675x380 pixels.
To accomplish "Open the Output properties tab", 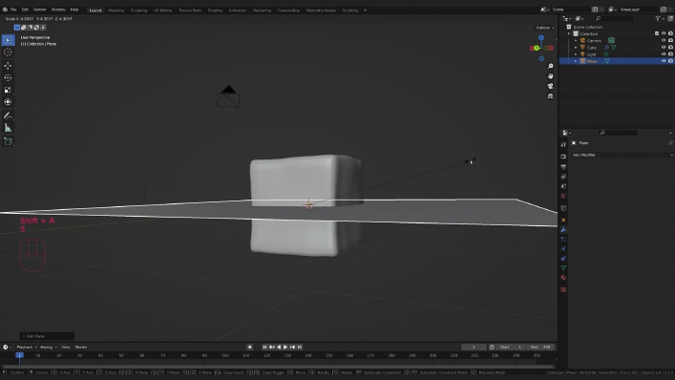I will point(563,166).
